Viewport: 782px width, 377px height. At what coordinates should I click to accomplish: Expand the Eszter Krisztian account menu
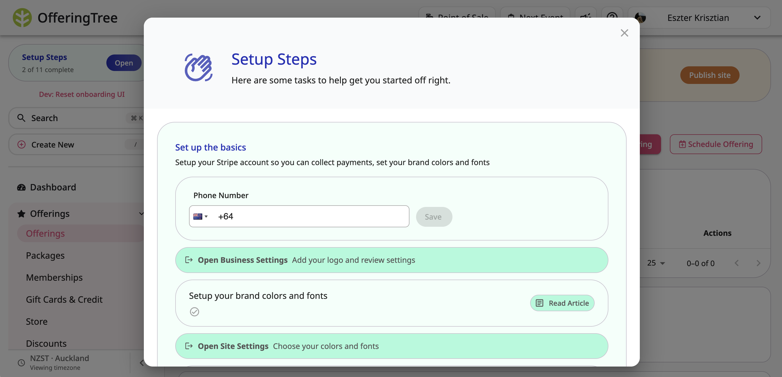(x=757, y=18)
